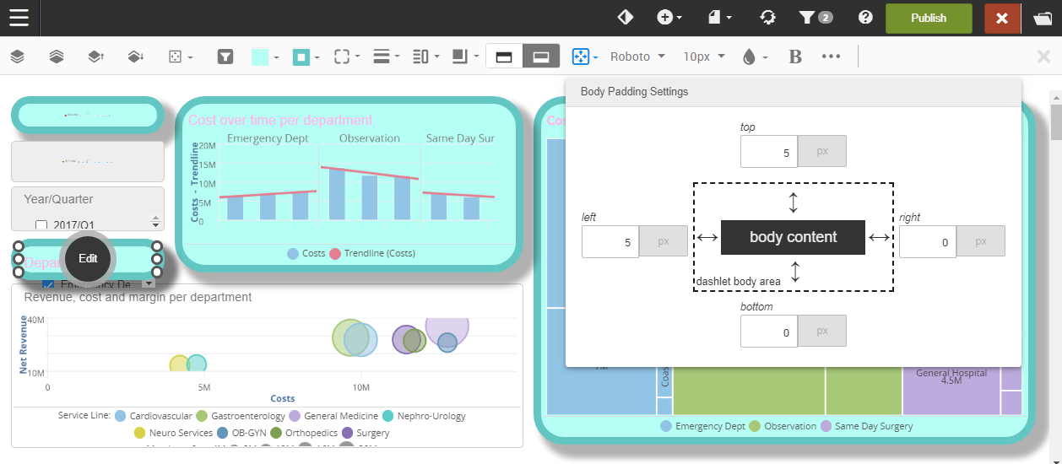Open the help question mark icon
This screenshot has height=464, width=1062.
(x=864, y=18)
